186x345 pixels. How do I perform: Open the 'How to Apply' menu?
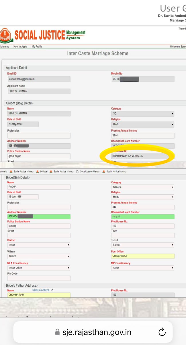[20, 47]
